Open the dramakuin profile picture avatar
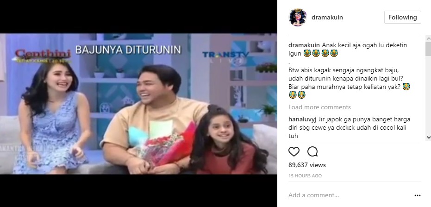 pos(298,17)
